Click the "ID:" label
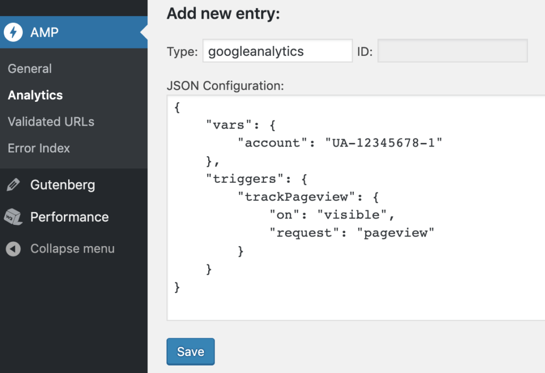 [365, 52]
